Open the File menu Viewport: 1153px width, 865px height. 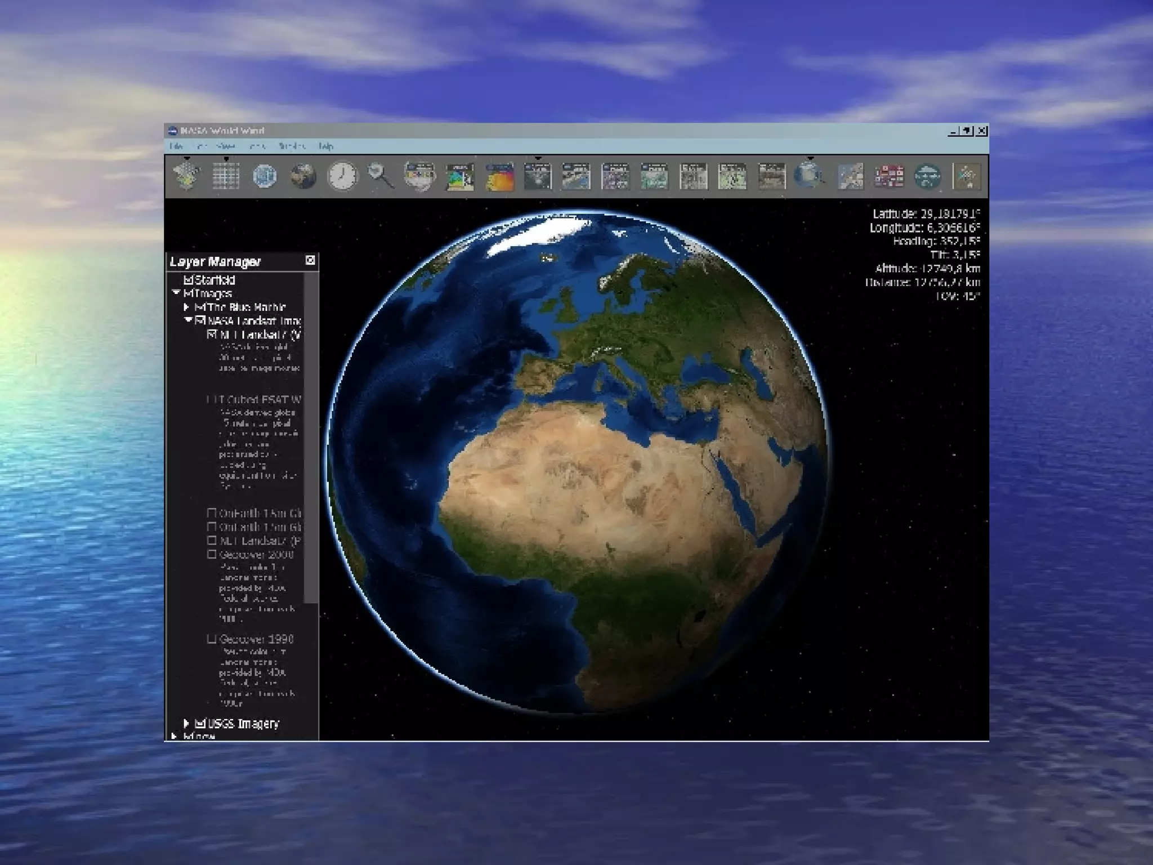176,146
